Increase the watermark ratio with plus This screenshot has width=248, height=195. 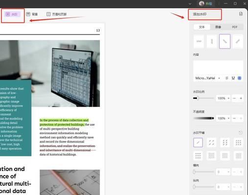241,98
